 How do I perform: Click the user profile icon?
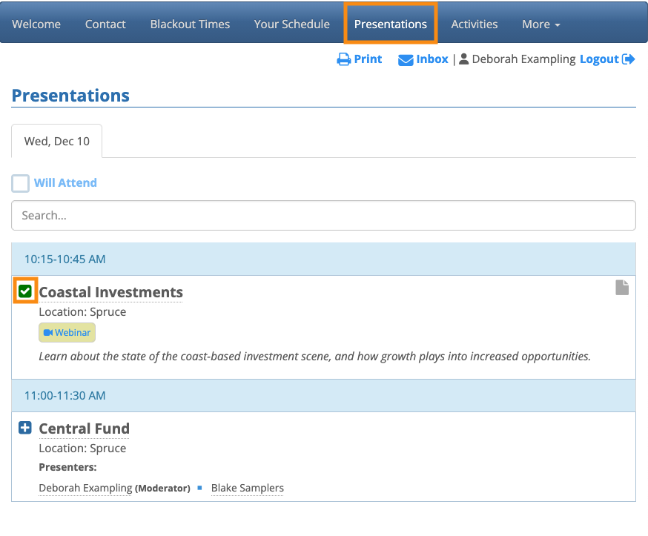465,59
